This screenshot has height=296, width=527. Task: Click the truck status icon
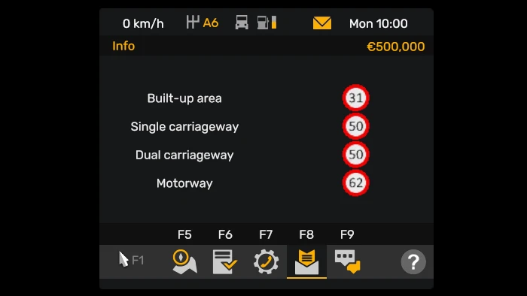click(x=242, y=23)
